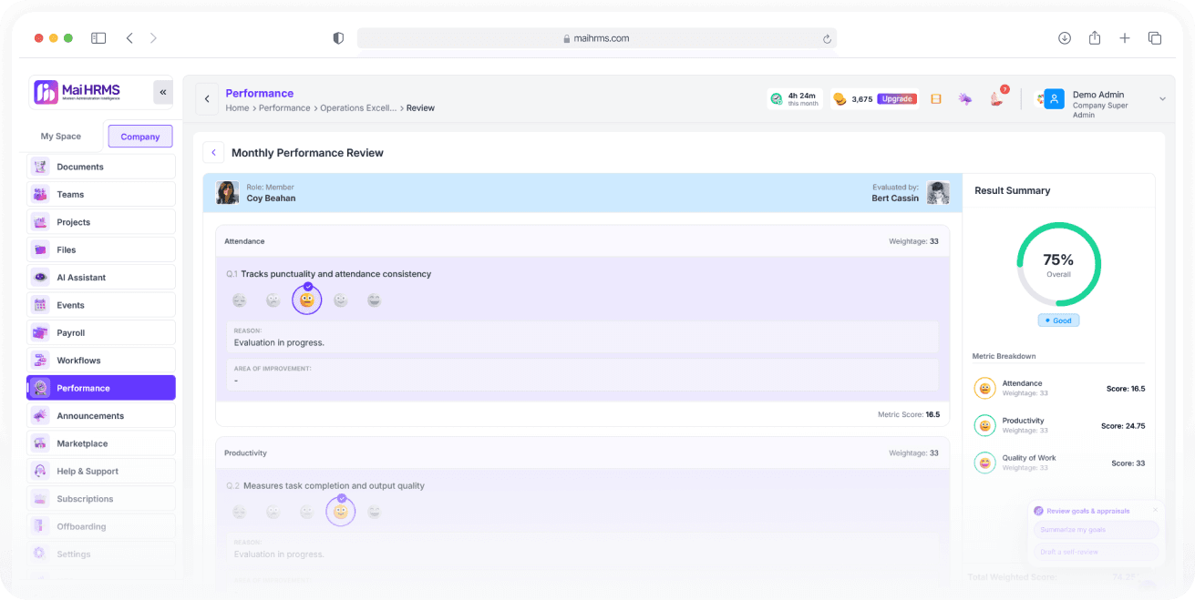This screenshot has width=1195, height=600.
Task: Click the Performance sidebar icon
Action: [x=40, y=388]
